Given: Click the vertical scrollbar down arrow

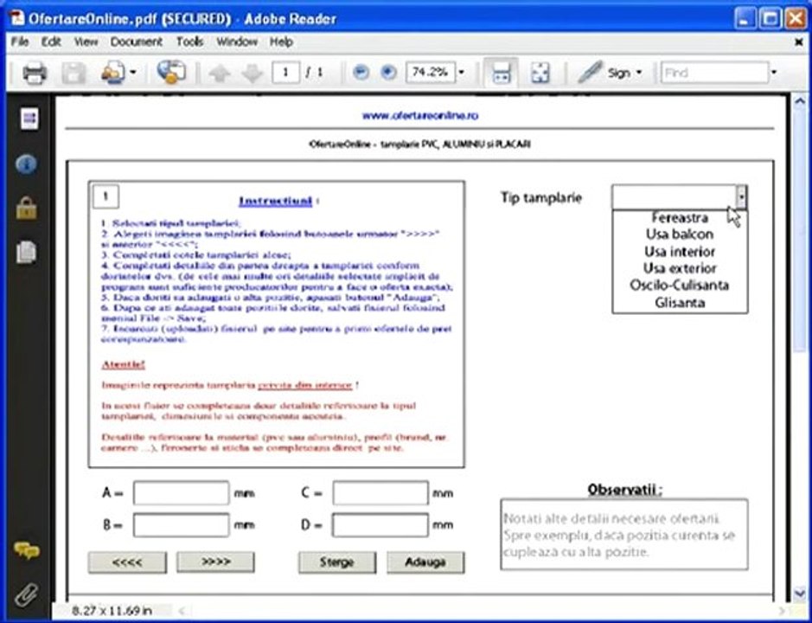Looking at the screenshot, I should pyautogui.click(x=800, y=593).
